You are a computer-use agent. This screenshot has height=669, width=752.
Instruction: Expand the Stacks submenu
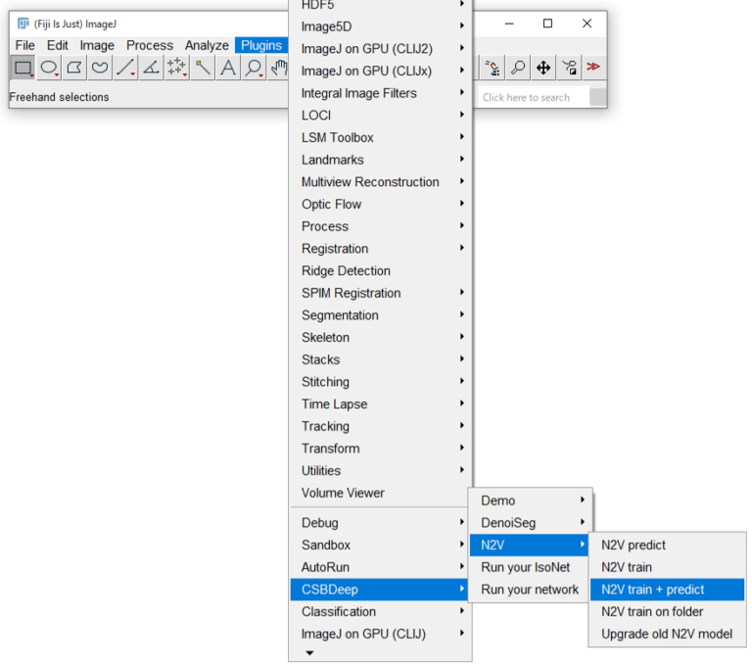coord(381,359)
